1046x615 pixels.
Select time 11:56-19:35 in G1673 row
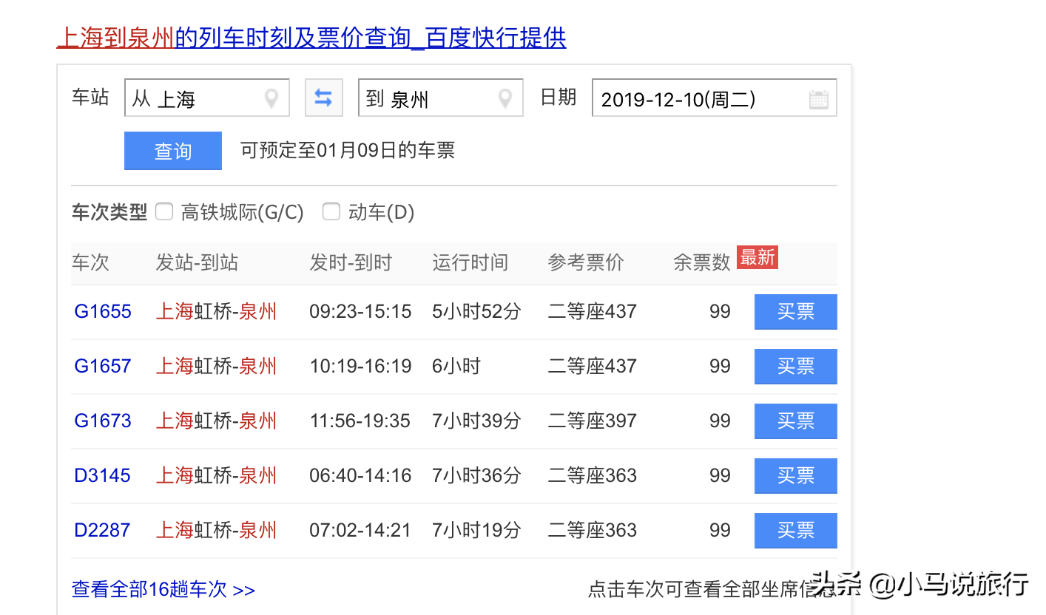pos(360,421)
